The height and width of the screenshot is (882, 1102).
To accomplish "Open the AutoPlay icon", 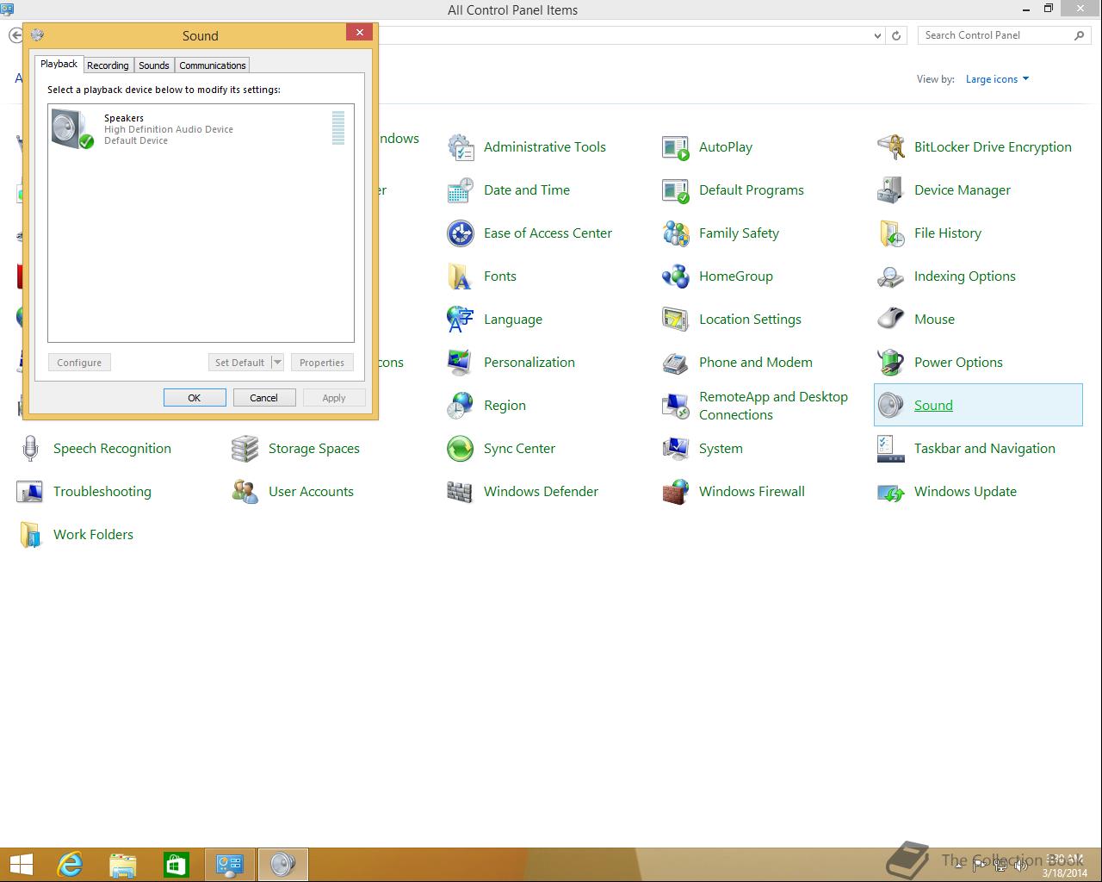I will click(676, 147).
